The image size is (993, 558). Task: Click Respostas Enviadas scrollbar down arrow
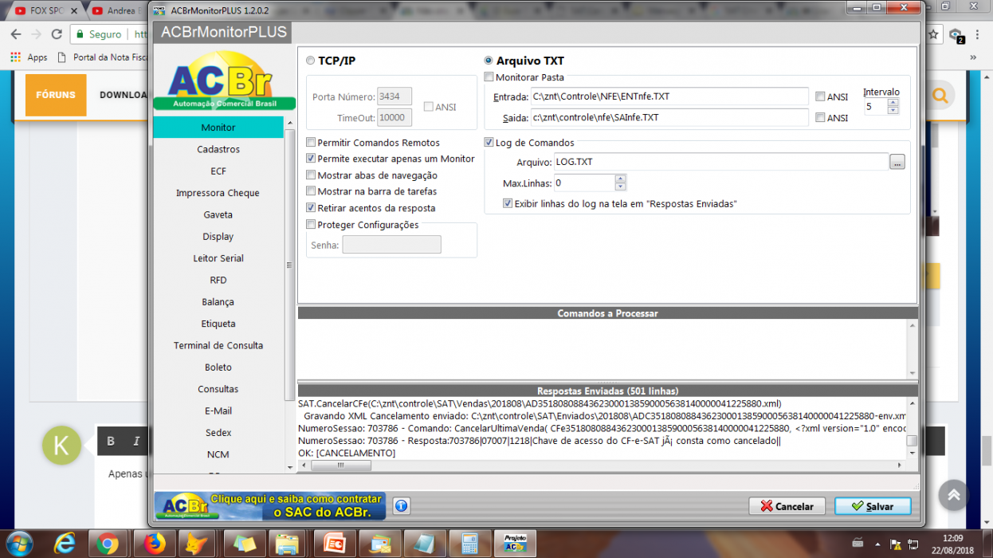pos(912,454)
